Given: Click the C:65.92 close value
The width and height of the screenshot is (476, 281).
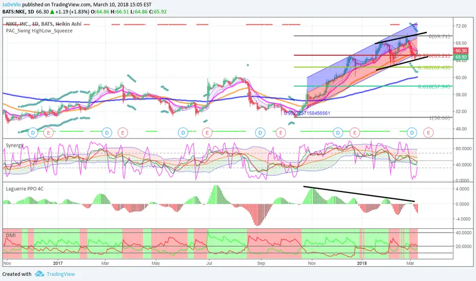Looking at the screenshot, I should click(x=157, y=12).
